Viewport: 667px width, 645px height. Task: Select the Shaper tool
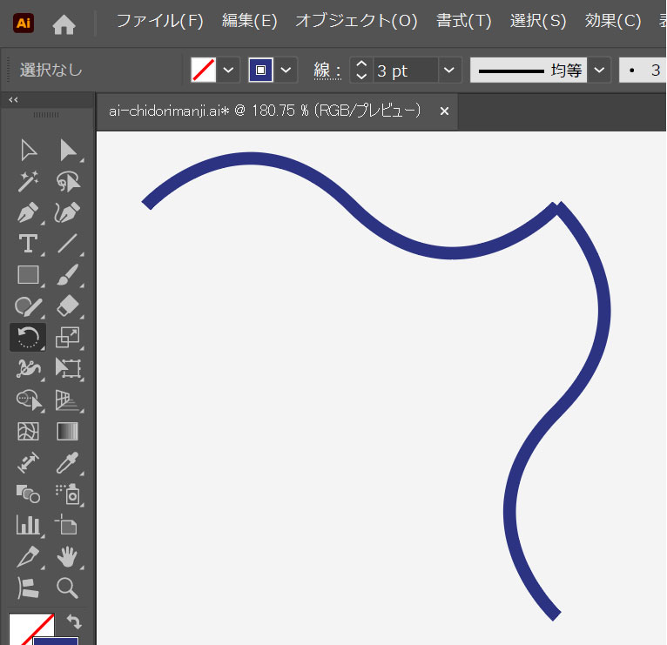coord(28,306)
